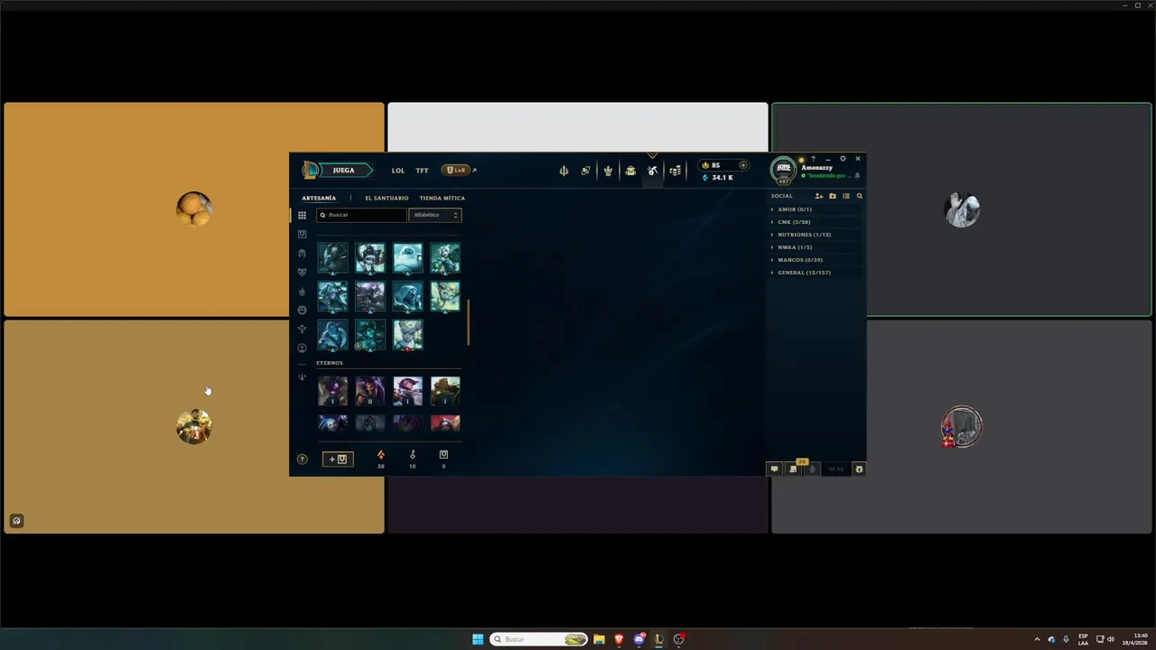Open the question mark help icon in the title bar

[813, 159]
